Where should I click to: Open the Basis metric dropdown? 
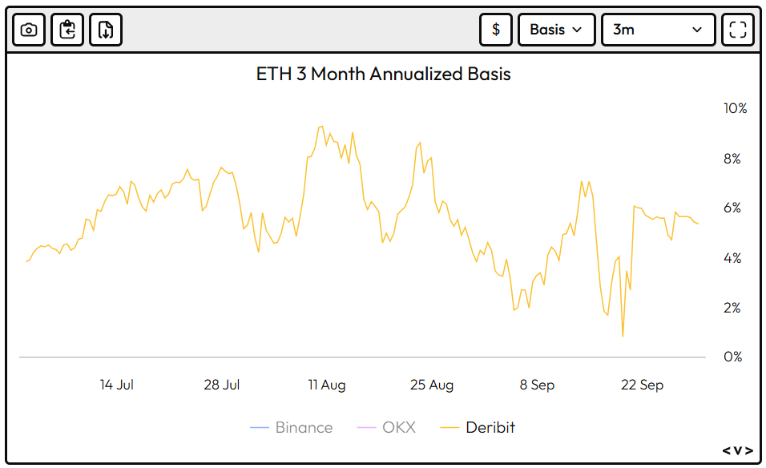pos(557,30)
